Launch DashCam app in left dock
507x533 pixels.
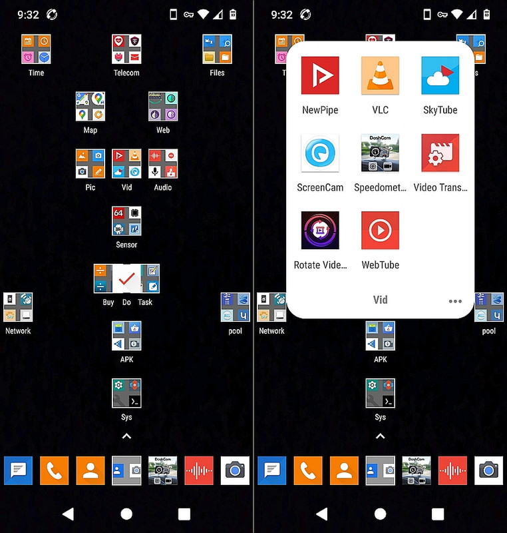pyautogui.click(x=163, y=471)
